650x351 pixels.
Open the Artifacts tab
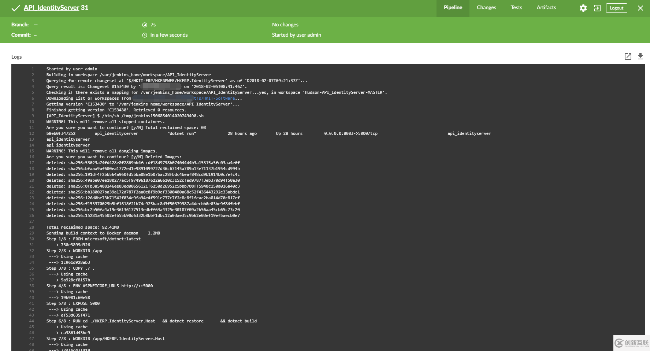pos(546,8)
